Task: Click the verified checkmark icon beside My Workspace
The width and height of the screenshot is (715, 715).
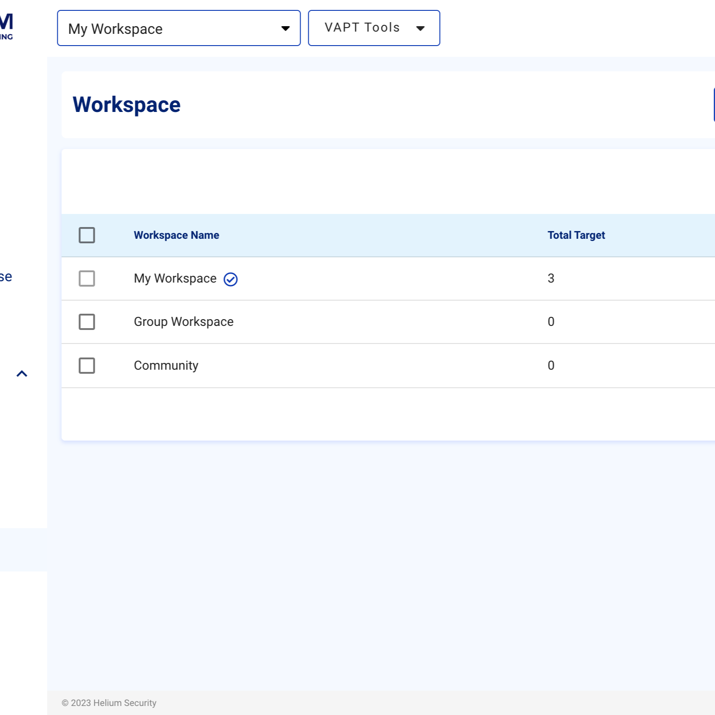Action: point(231,279)
